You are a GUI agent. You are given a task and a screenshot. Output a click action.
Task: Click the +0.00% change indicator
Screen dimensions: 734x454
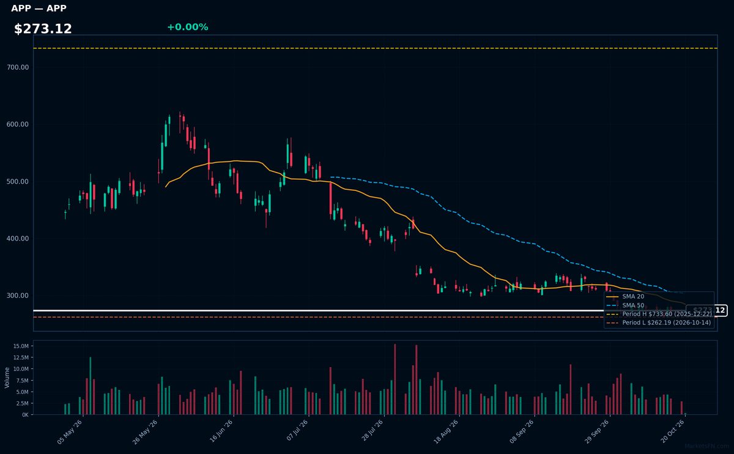pos(187,27)
